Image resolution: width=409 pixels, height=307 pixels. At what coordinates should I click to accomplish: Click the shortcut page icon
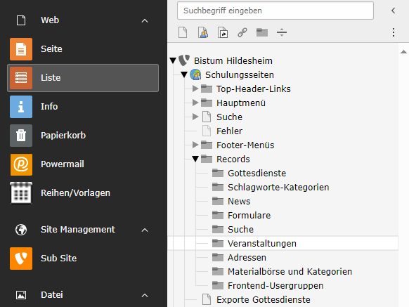[223, 32]
